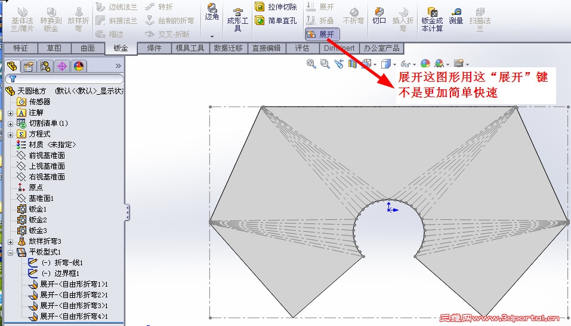Click the Fold (折叠) tool
This screenshot has width=571, height=326.
320,21
